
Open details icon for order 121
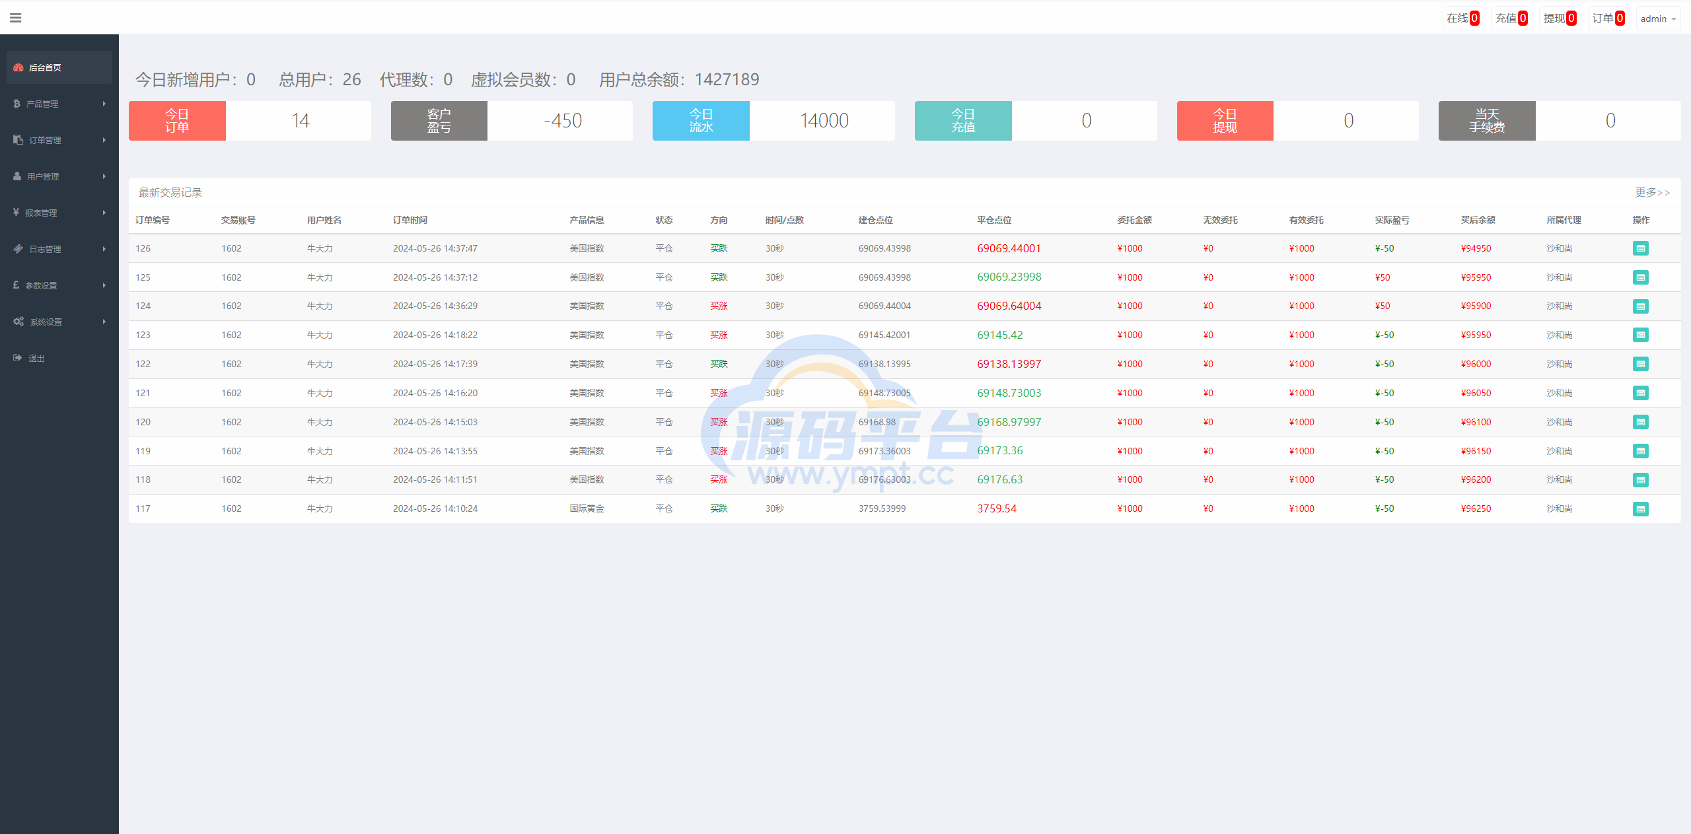(x=1641, y=393)
